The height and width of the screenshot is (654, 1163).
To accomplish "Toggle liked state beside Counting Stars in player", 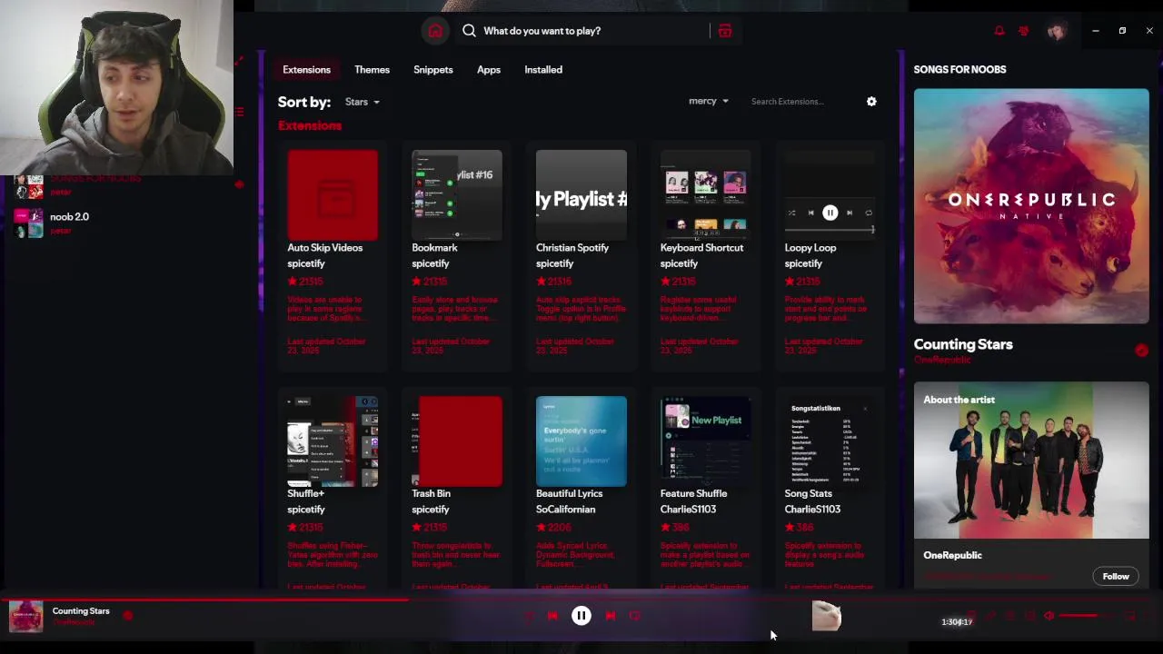I will (128, 615).
